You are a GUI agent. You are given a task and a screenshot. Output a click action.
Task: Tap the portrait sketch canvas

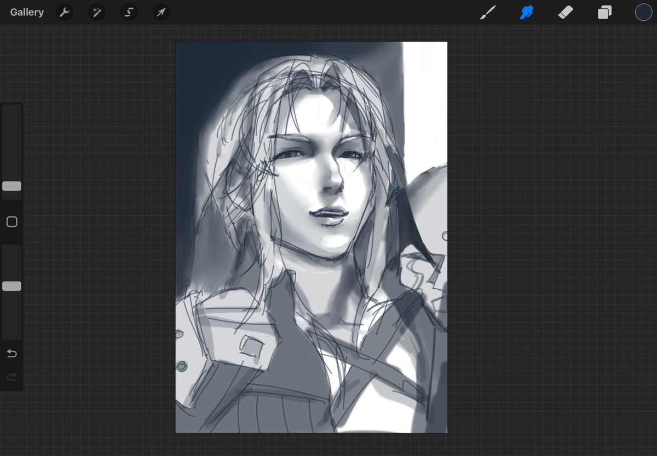click(312, 237)
